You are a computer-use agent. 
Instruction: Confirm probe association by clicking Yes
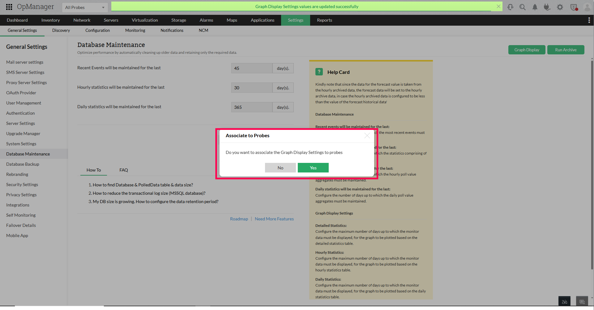point(313,168)
